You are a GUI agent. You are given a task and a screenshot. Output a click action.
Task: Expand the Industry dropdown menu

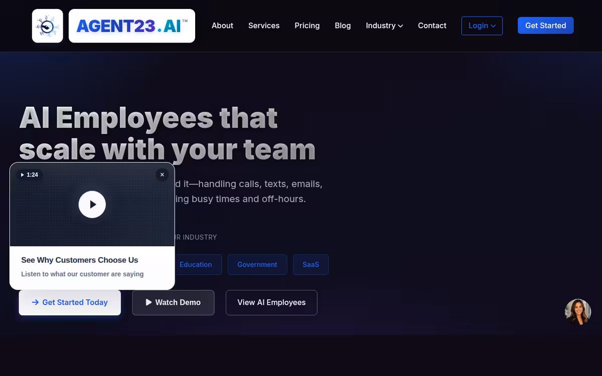[x=384, y=26]
